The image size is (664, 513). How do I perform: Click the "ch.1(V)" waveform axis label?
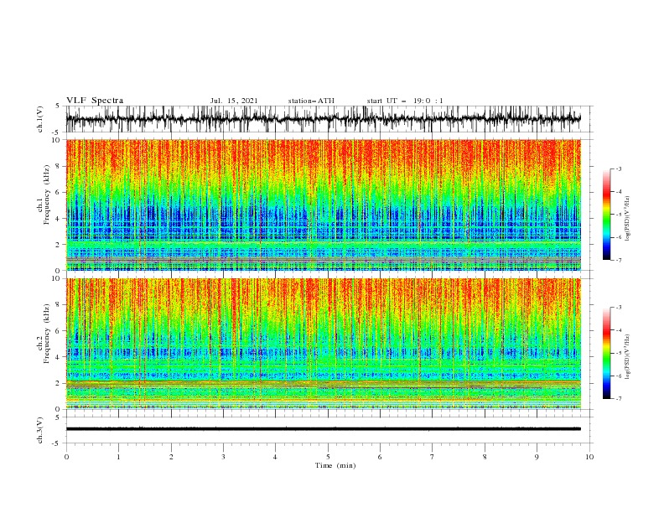(40, 119)
